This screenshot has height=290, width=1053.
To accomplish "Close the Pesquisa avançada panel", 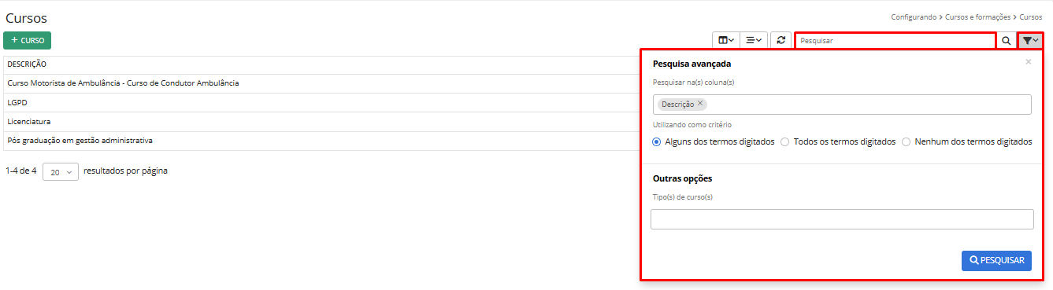I will pos(1028,61).
